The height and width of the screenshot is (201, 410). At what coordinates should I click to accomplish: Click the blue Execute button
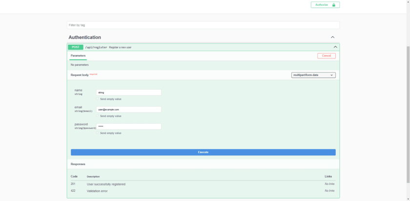click(x=203, y=152)
